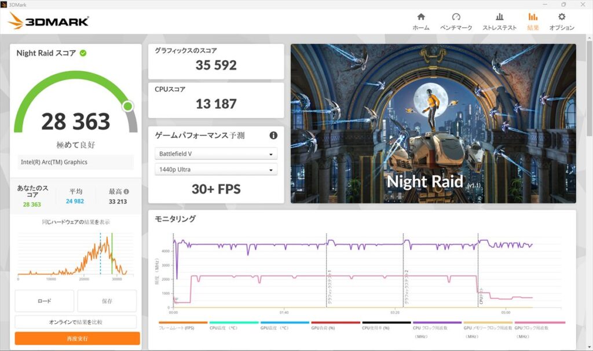Screen dimensions: 593x351
Task: Click the 同じハードウェアの結果を表示 link
Action: pyautogui.click(x=76, y=222)
